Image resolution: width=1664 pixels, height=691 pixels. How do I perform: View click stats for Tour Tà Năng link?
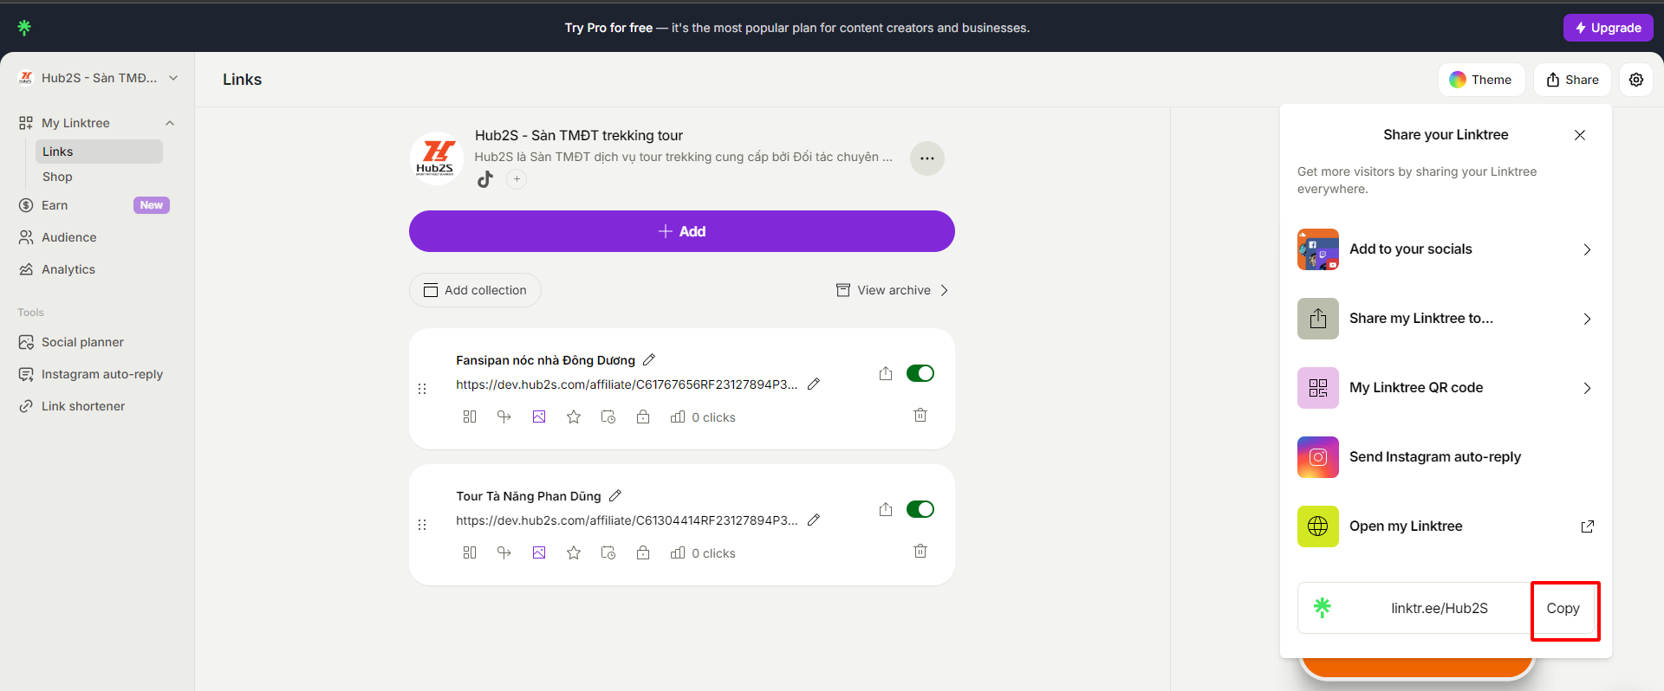703,553
